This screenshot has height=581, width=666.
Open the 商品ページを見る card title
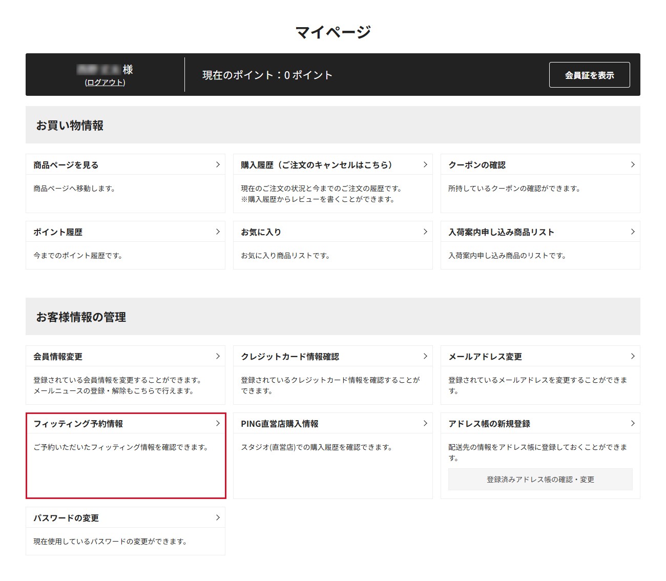pos(66,165)
